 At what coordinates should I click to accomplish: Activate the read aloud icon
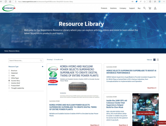141,1
